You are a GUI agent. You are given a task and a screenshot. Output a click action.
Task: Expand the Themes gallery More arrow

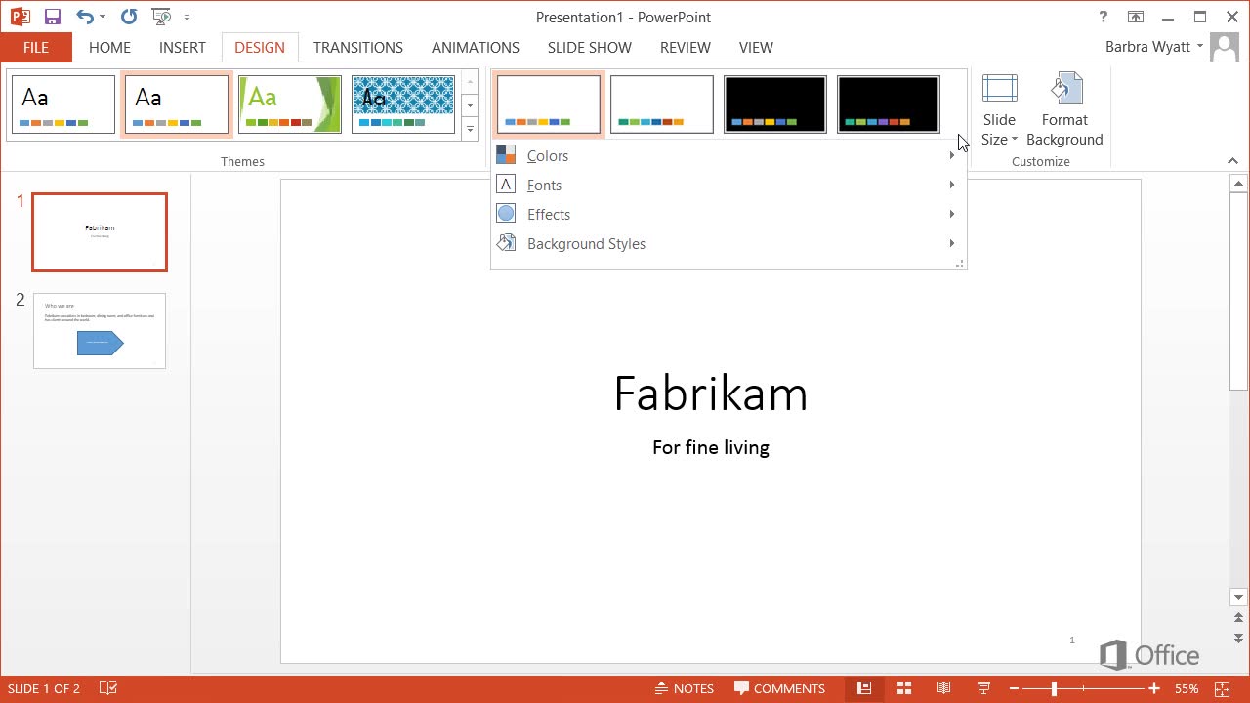point(470,129)
